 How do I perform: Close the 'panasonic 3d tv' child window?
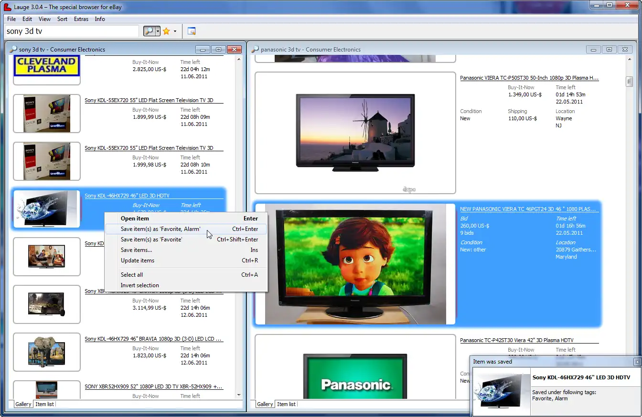tap(625, 50)
